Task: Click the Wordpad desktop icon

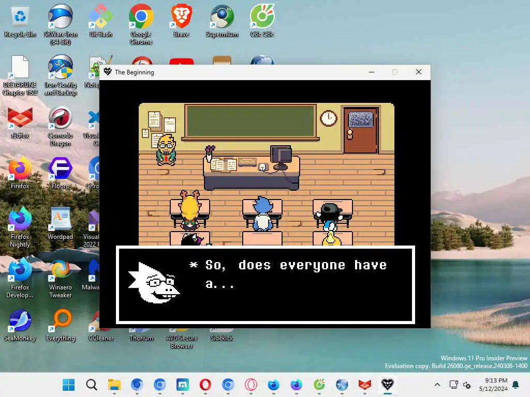Action: click(x=61, y=223)
